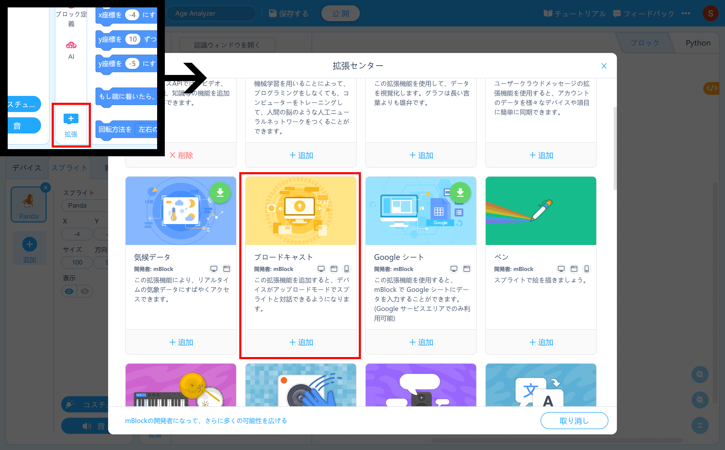
Task: Click the green download badge on 気候データ card
Action: coord(220,193)
